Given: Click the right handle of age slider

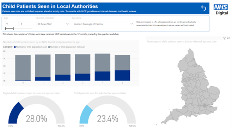Looking at the screenshot, I should tap(13, 28).
